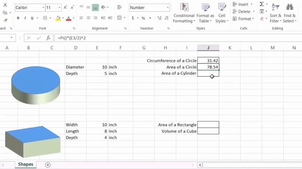Image resolution: width=302 pixels, height=169 pixels.
Task: Decrease font size with smaller A
Action: tap(72, 8)
